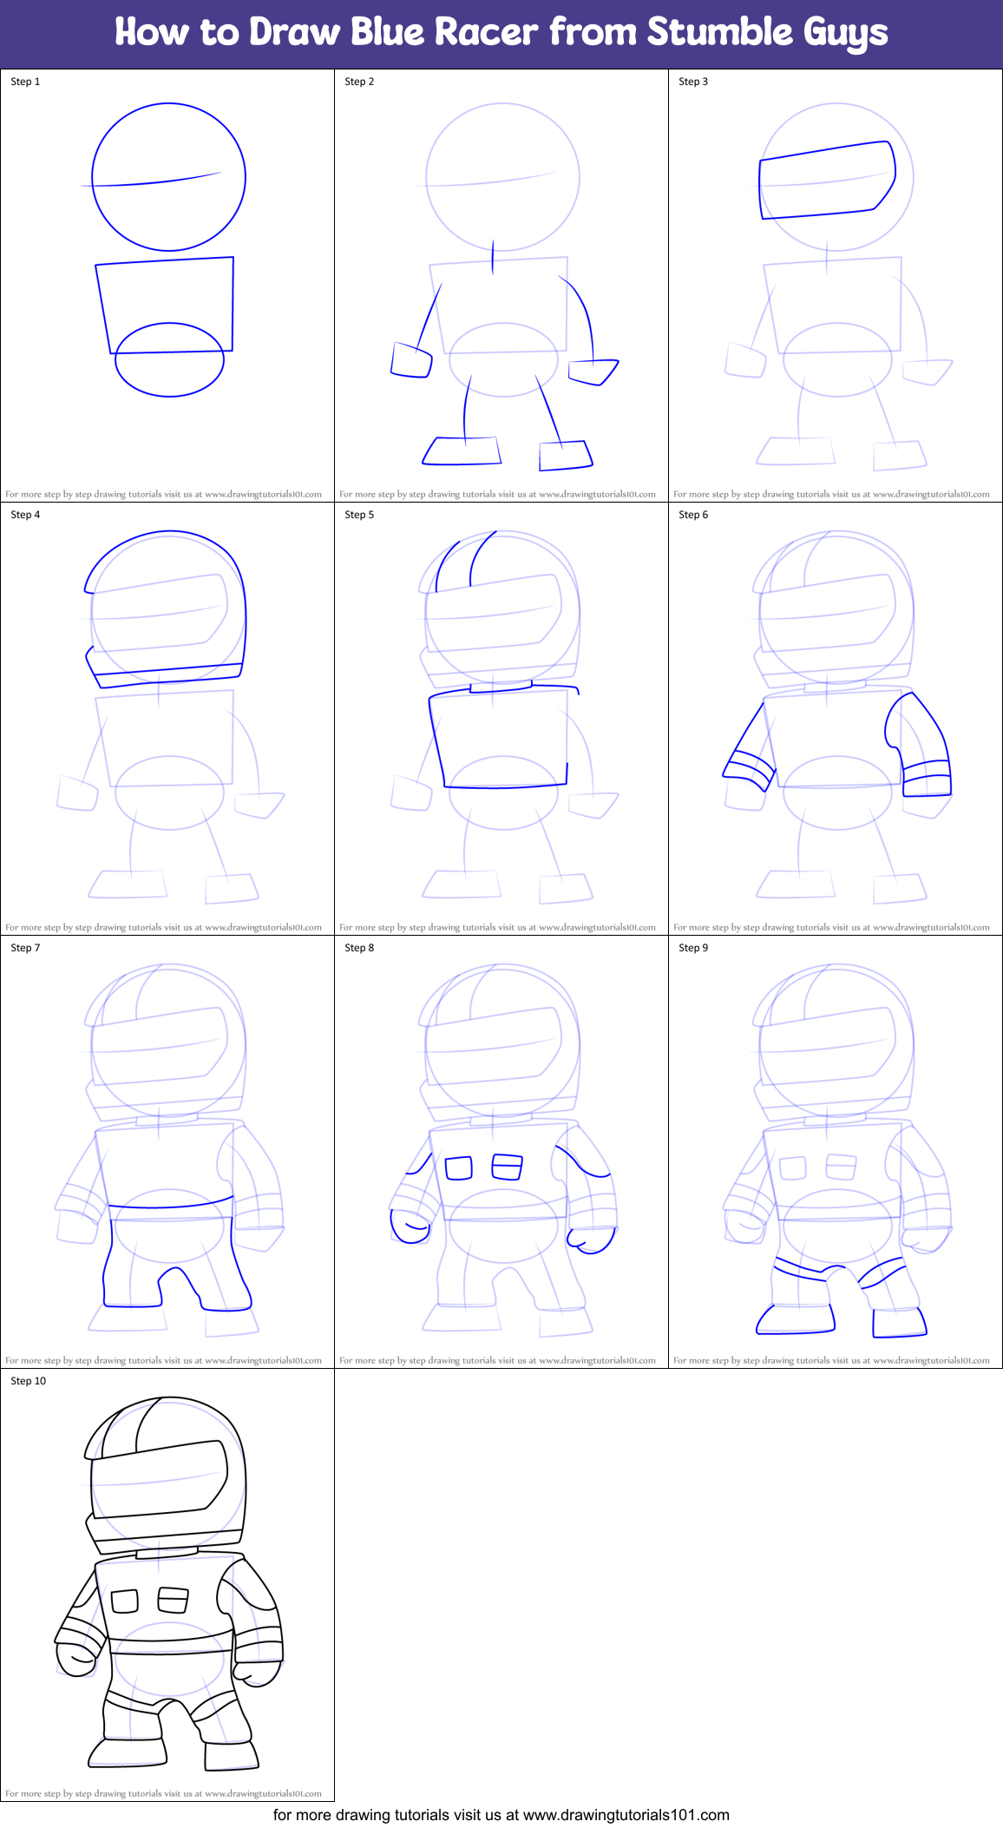Click the "Step 7" label
The height and width of the screenshot is (1828, 1003).
point(25,948)
